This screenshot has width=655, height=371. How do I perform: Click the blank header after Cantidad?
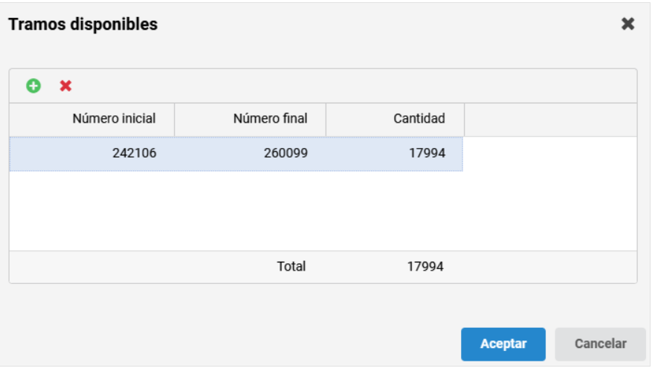pos(551,120)
